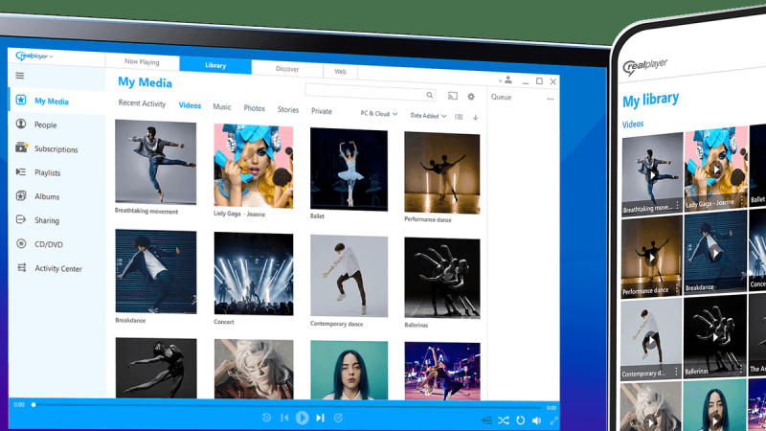
Task: Click the Albums sidebar icon
Action: click(x=21, y=195)
